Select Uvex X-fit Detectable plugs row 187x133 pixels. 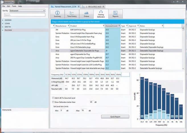click(x=116, y=47)
